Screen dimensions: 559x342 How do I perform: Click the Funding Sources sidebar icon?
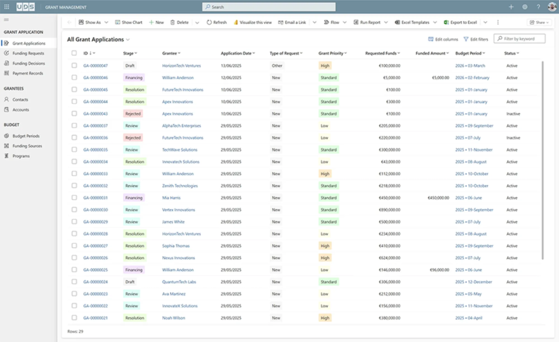[6, 146]
